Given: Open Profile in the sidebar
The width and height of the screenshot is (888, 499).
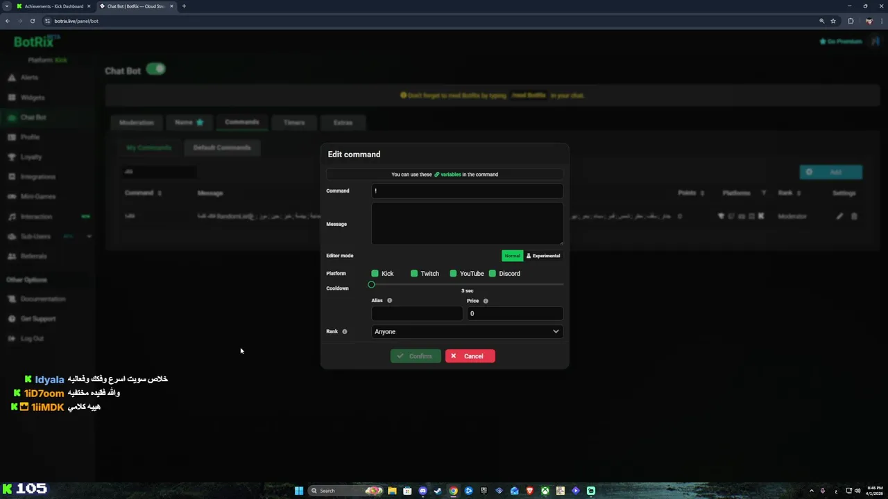Looking at the screenshot, I should point(30,137).
